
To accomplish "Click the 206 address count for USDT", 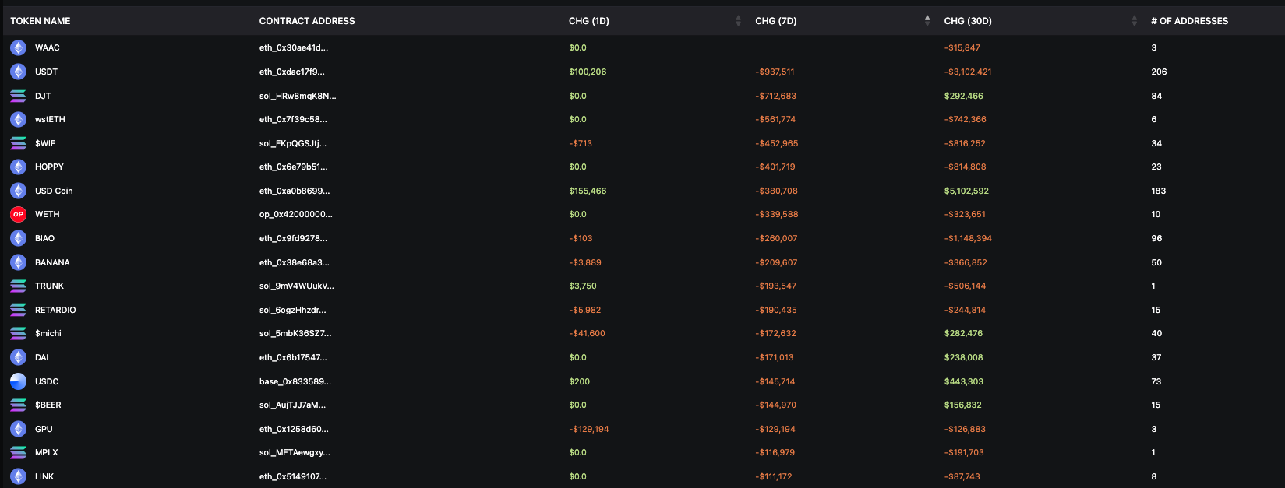I will click(1159, 72).
